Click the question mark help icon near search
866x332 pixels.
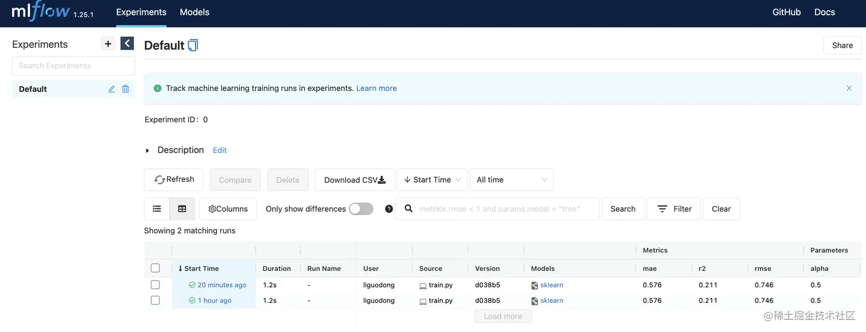click(x=389, y=208)
